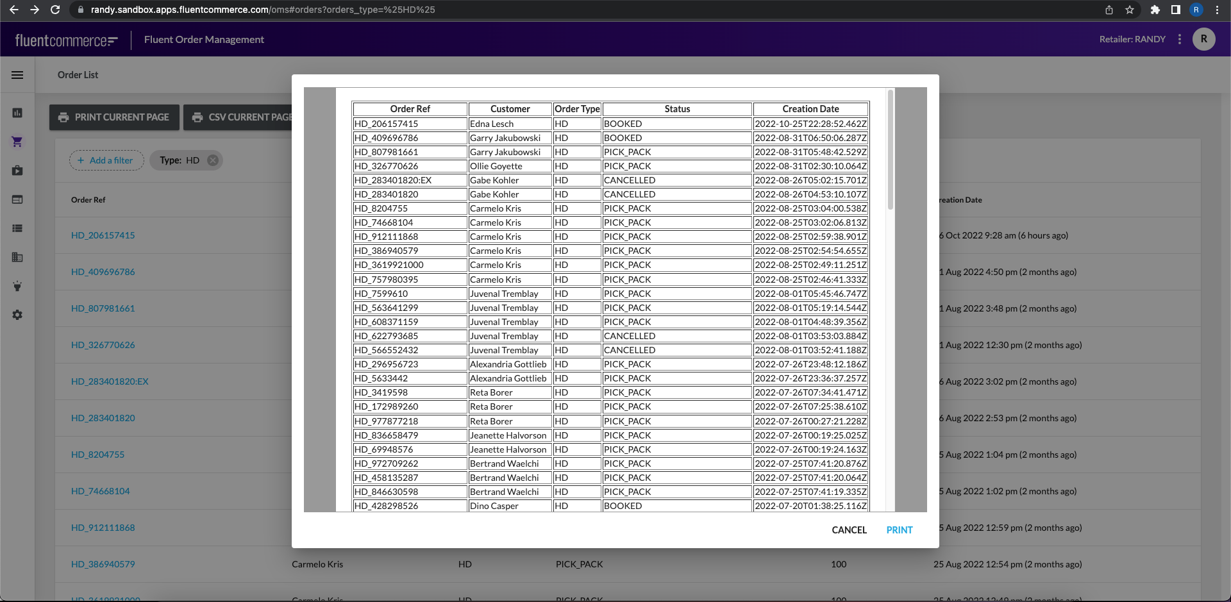Screen dimensions: 1231x602
Task: Select the shopping cart orders icon
Action: (x=17, y=142)
